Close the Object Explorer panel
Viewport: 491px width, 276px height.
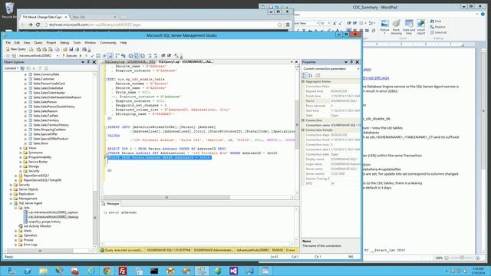point(94,62)
